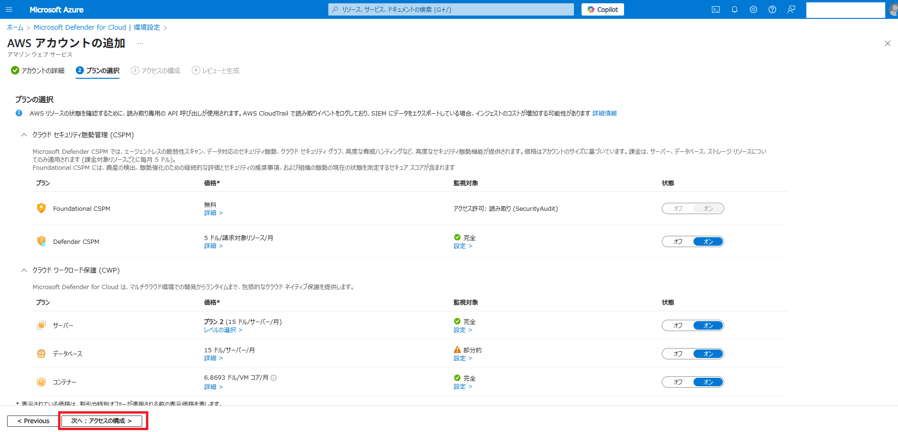Select the プランの選択 step tab
This screenshot has height=432, width=898.
(x=98, y=70)
